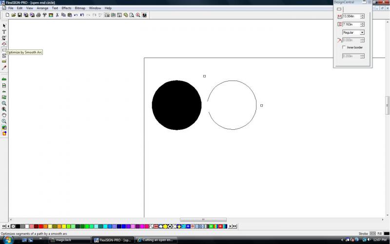Increase the 13.994in width stepper
Screen dimensions: 390x244
click(362, 15)
